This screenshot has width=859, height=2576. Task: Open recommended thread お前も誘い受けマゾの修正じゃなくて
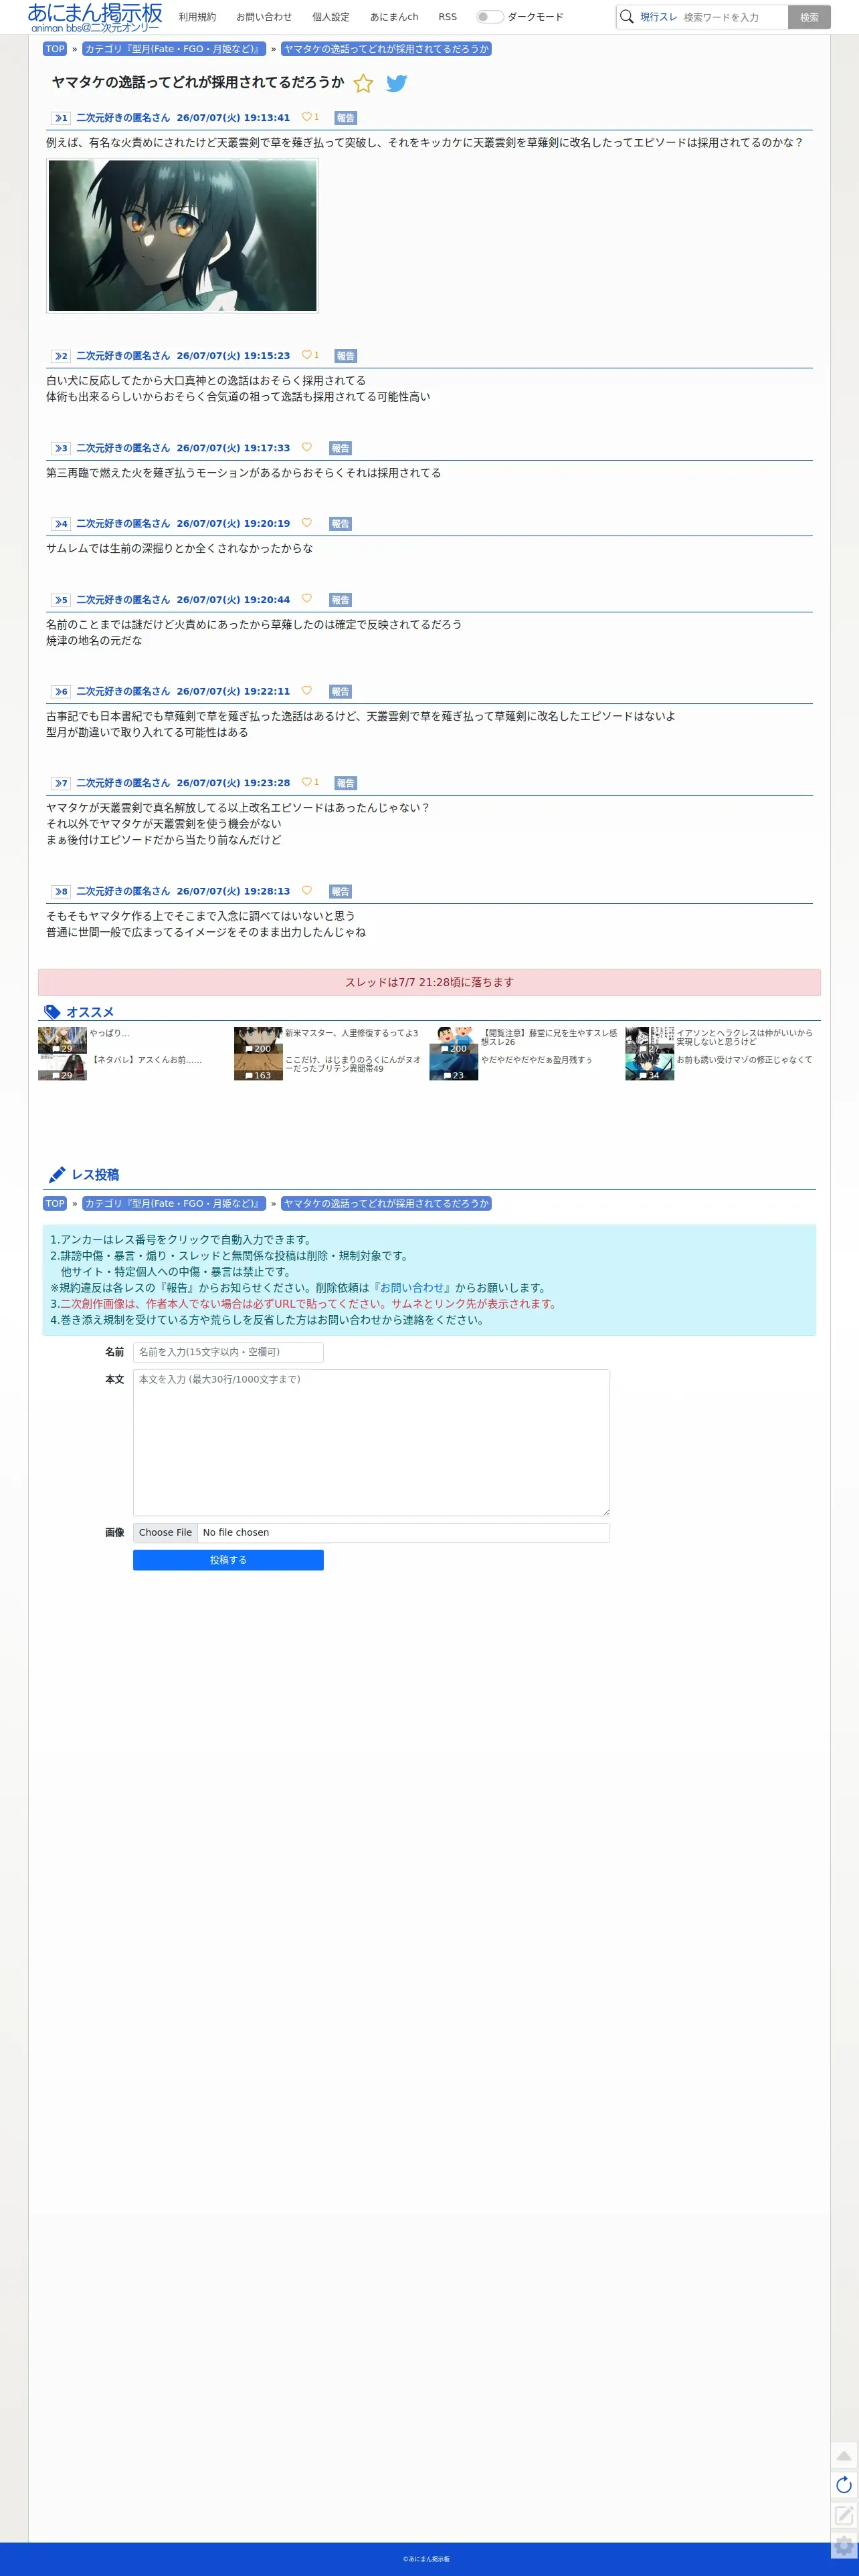tap(744, 1060)
